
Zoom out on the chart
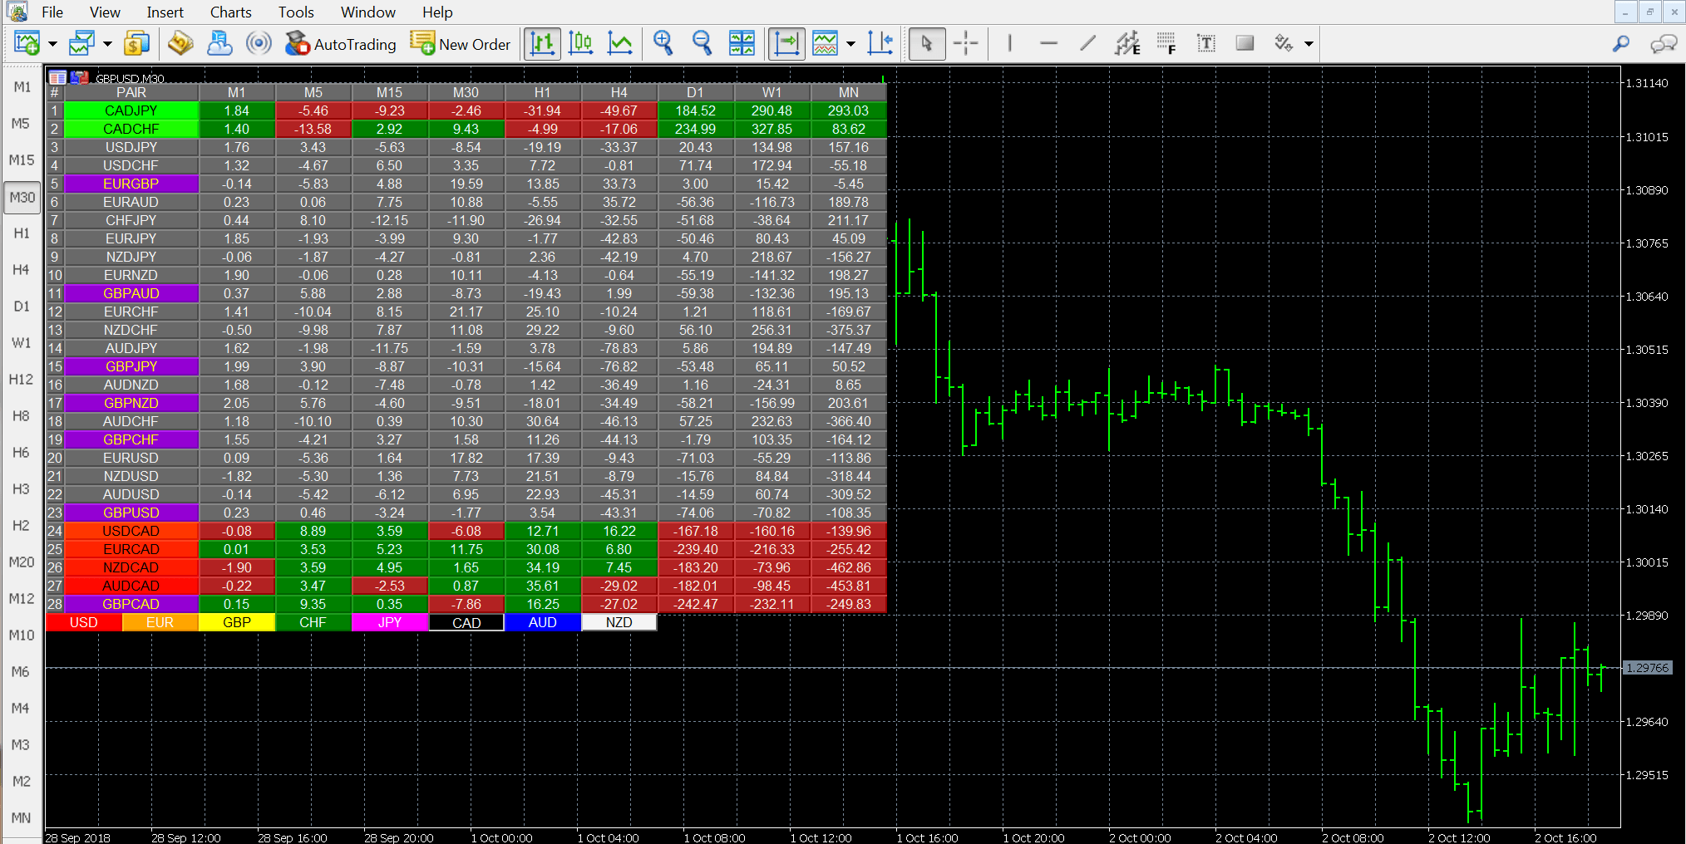[x=702, y=43]
